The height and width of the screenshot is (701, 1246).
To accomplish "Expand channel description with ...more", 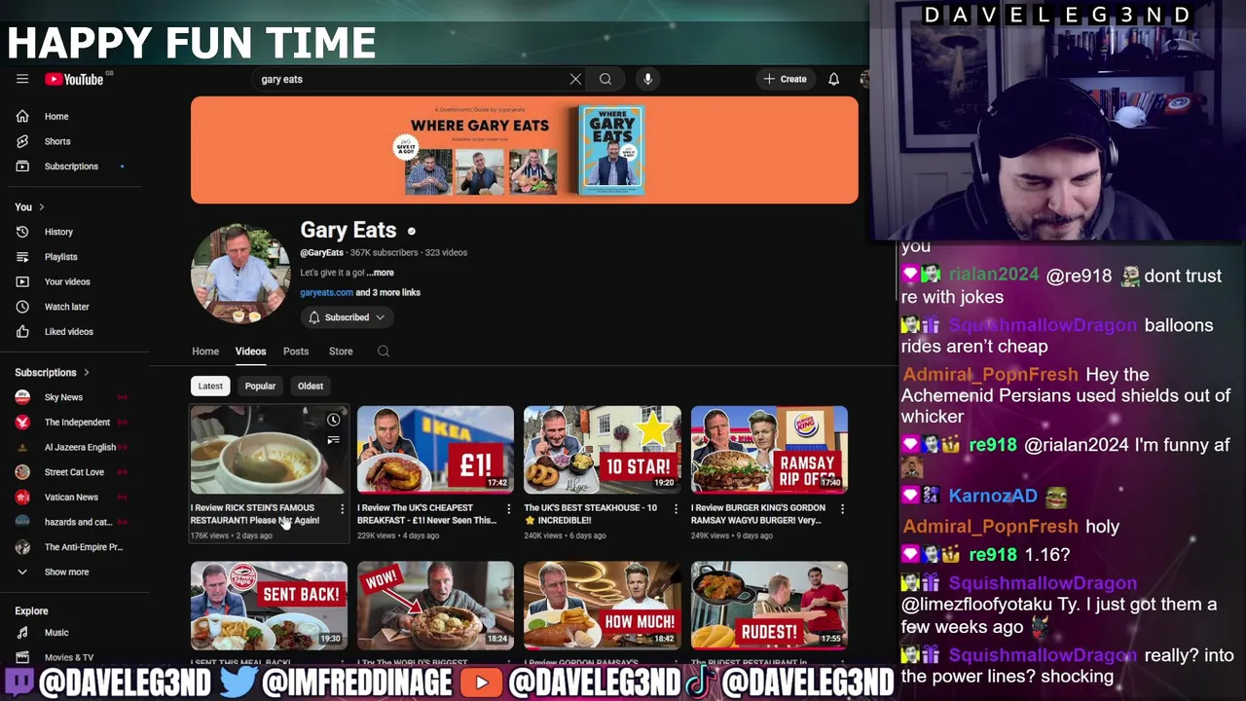I will [381, 273].
